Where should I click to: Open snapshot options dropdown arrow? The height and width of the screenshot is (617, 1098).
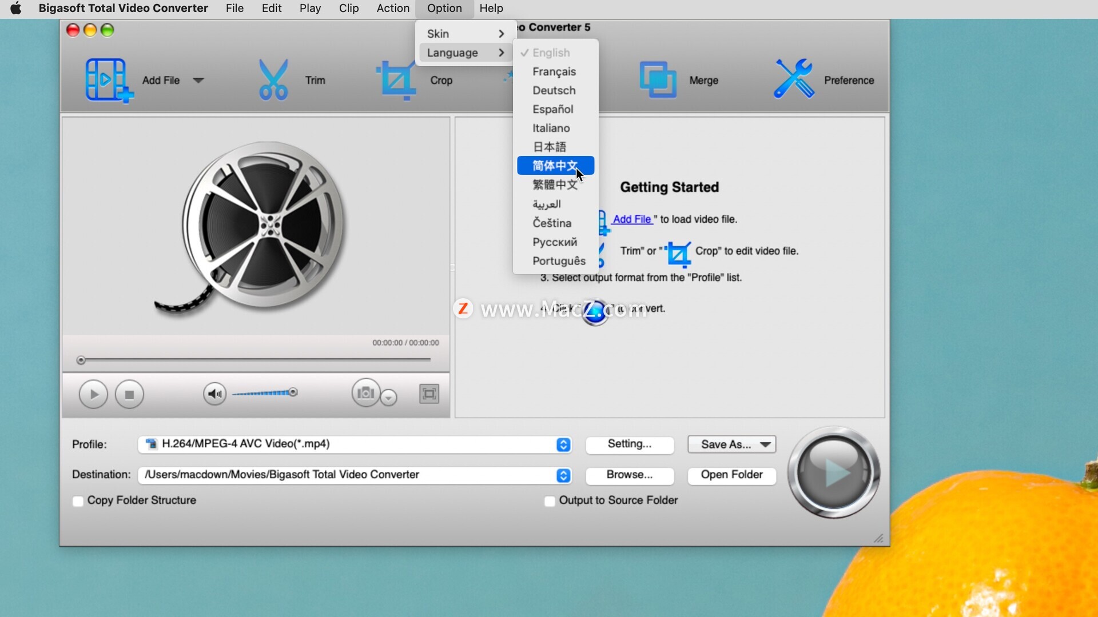click(x=389, y=398)
